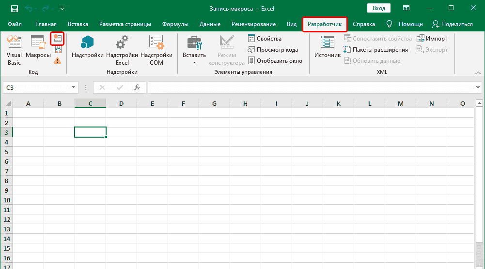
Task: Collapse the ribbon with the chevron
Action: (x=477, y=72)
